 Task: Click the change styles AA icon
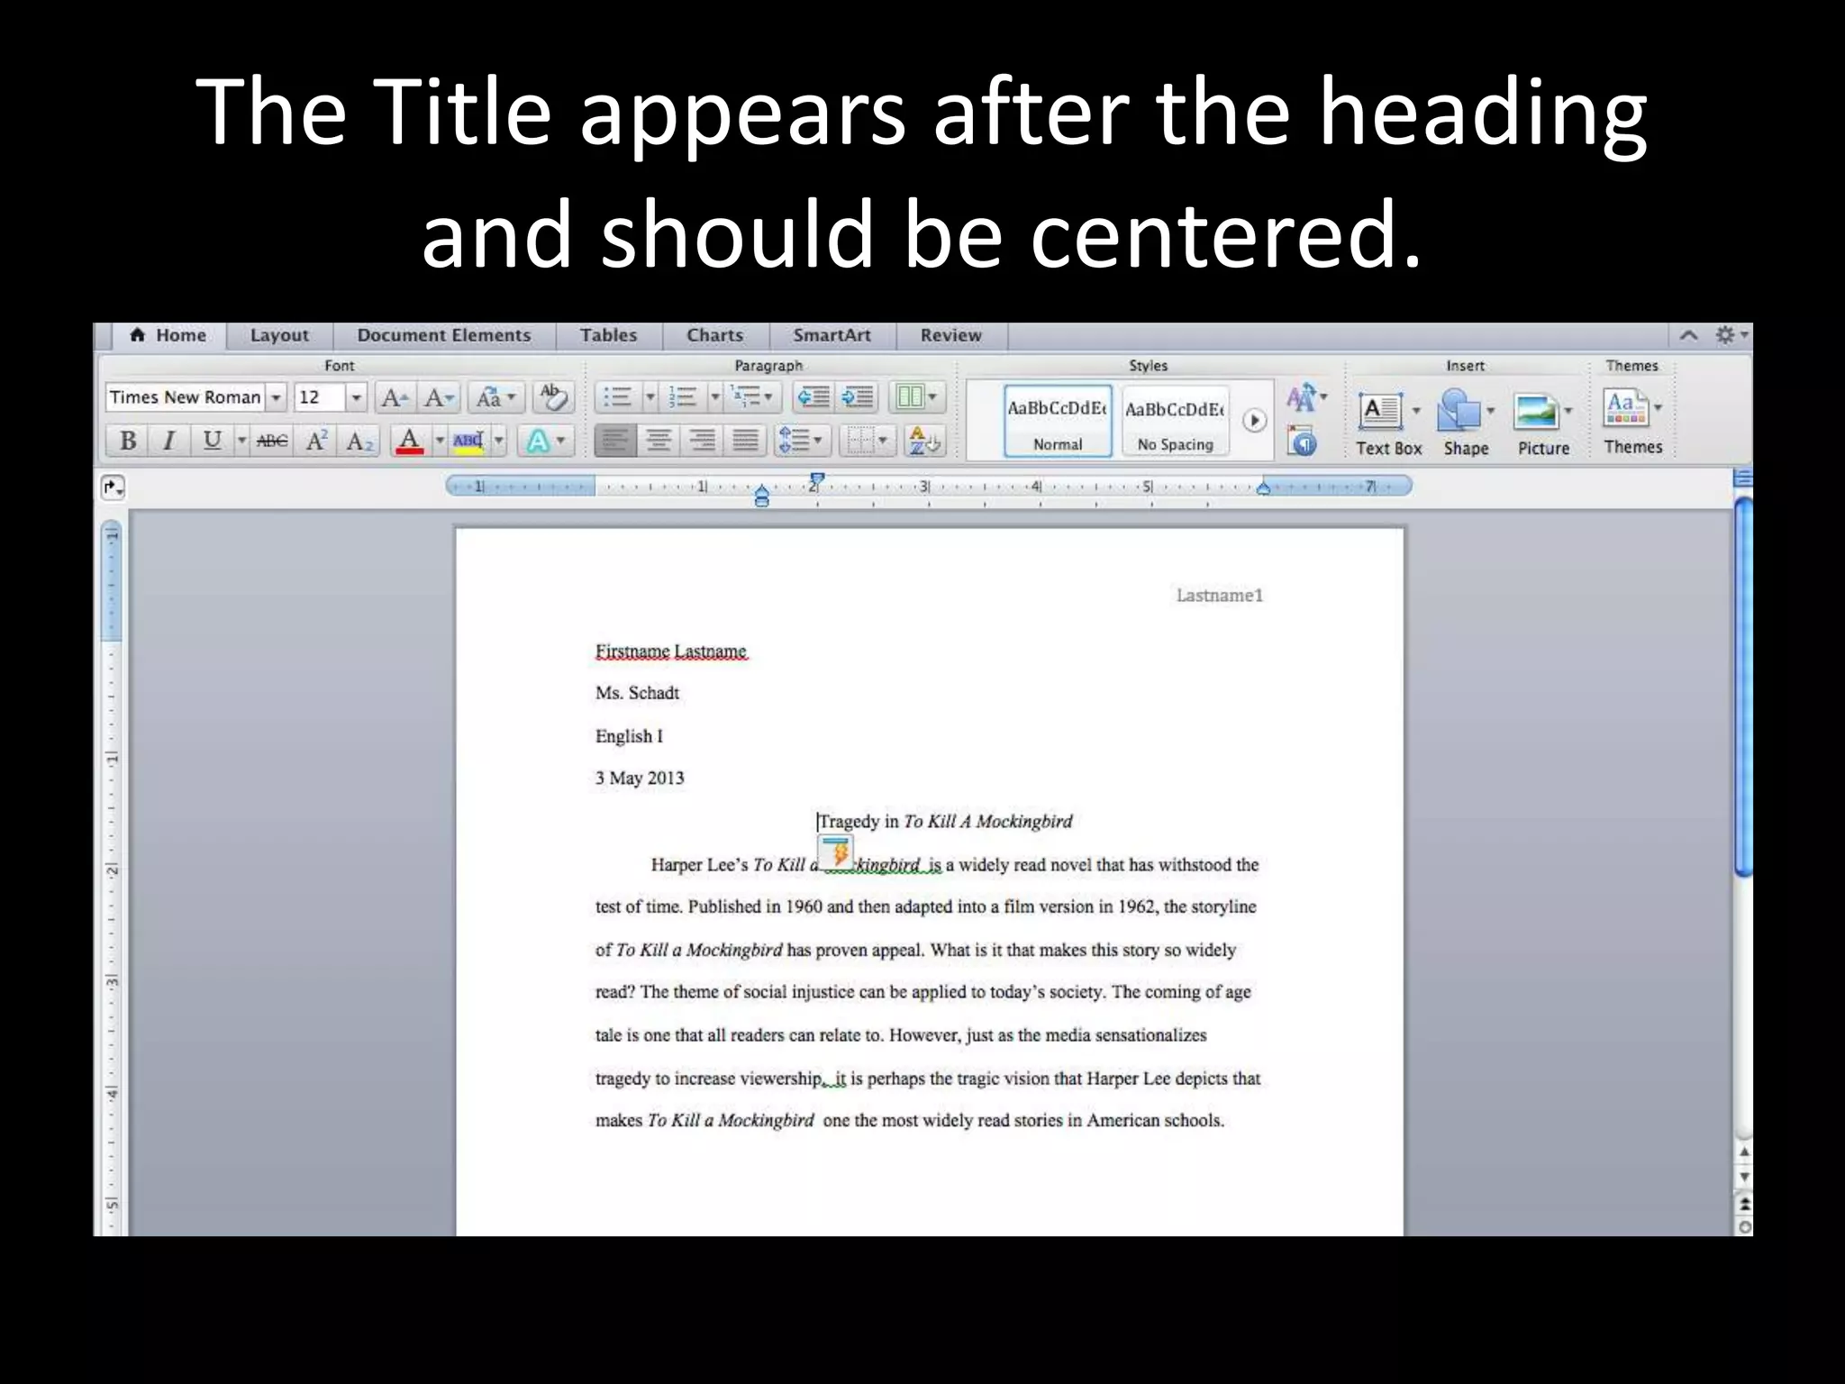pyautogui.click(x=1305, y=397)
